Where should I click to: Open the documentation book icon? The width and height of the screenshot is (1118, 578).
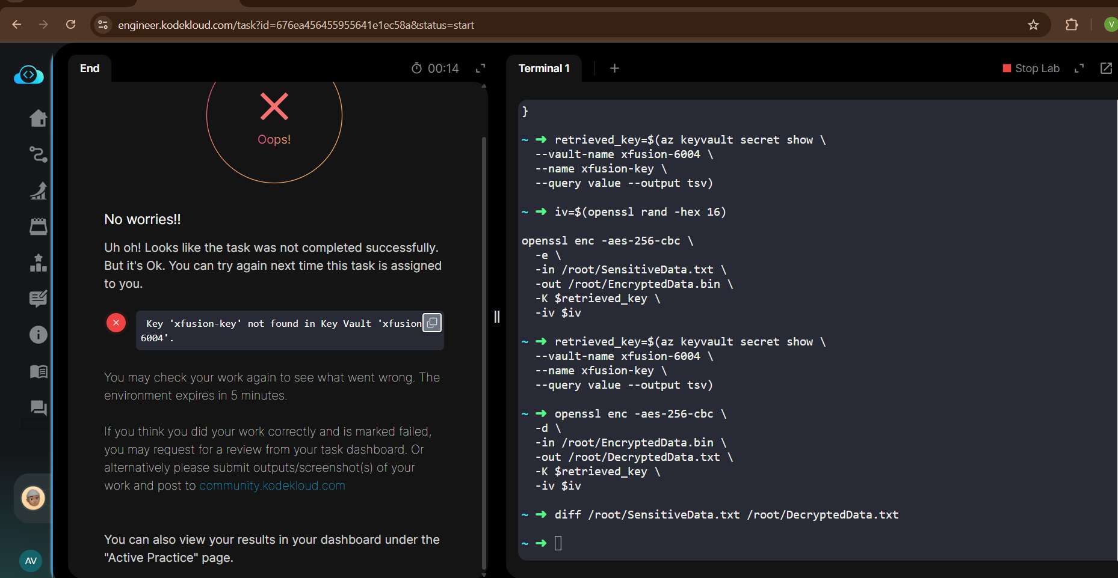(x=39, y=371)
